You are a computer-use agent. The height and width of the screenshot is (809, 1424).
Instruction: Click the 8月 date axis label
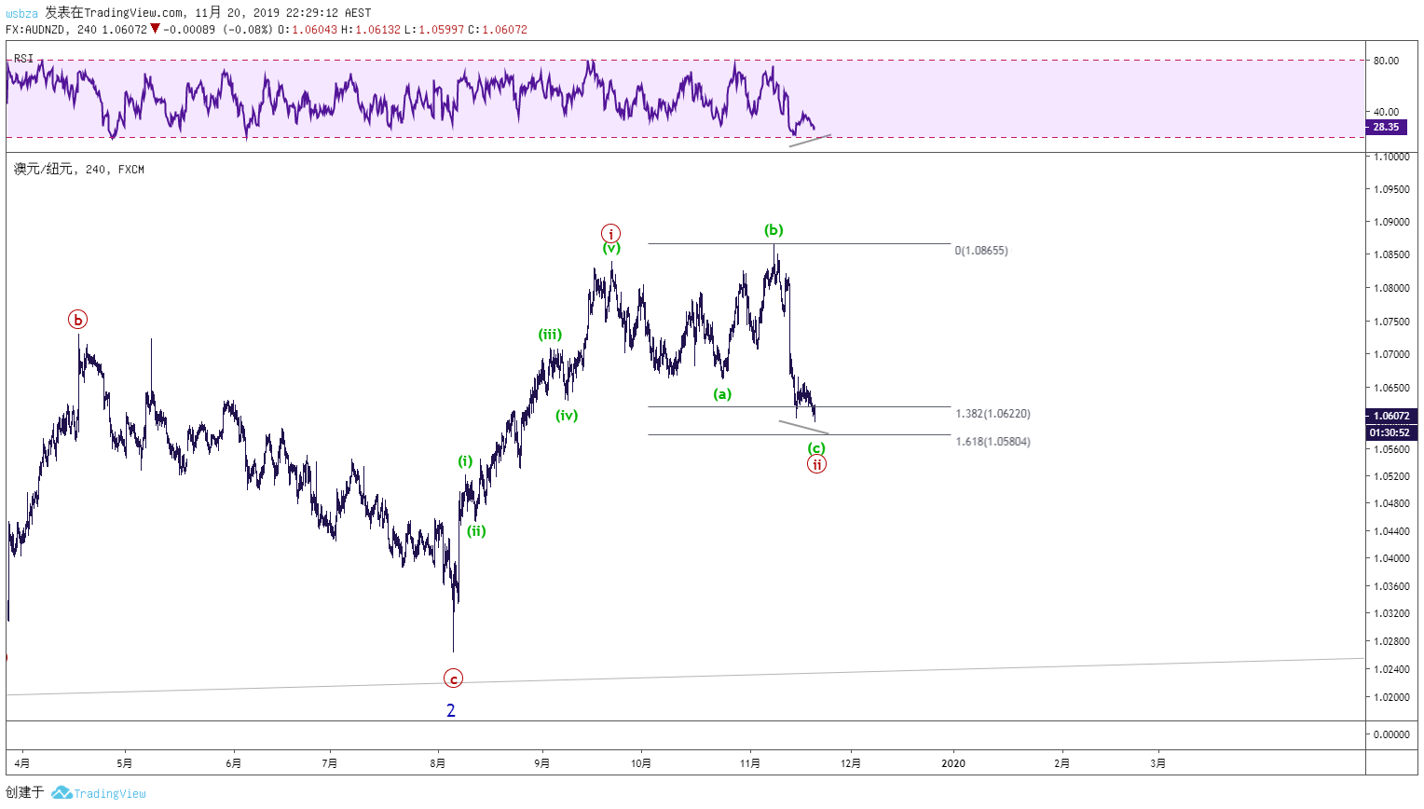tap(438, 763)
